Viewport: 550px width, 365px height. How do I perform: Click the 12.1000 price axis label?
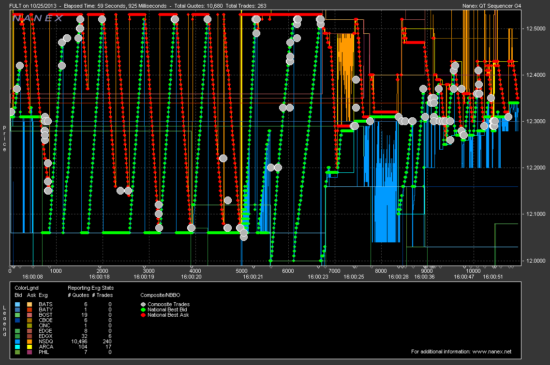click(535, 214)
